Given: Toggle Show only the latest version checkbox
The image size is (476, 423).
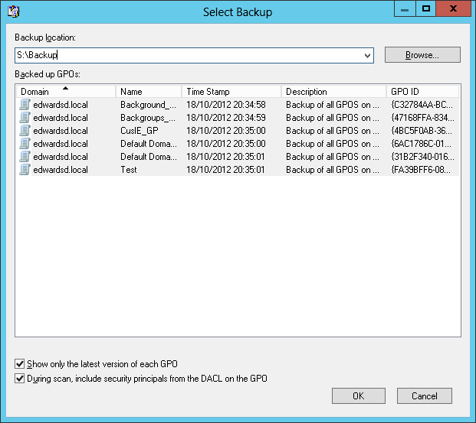Looking at the screenshot, I should point(20,364).
